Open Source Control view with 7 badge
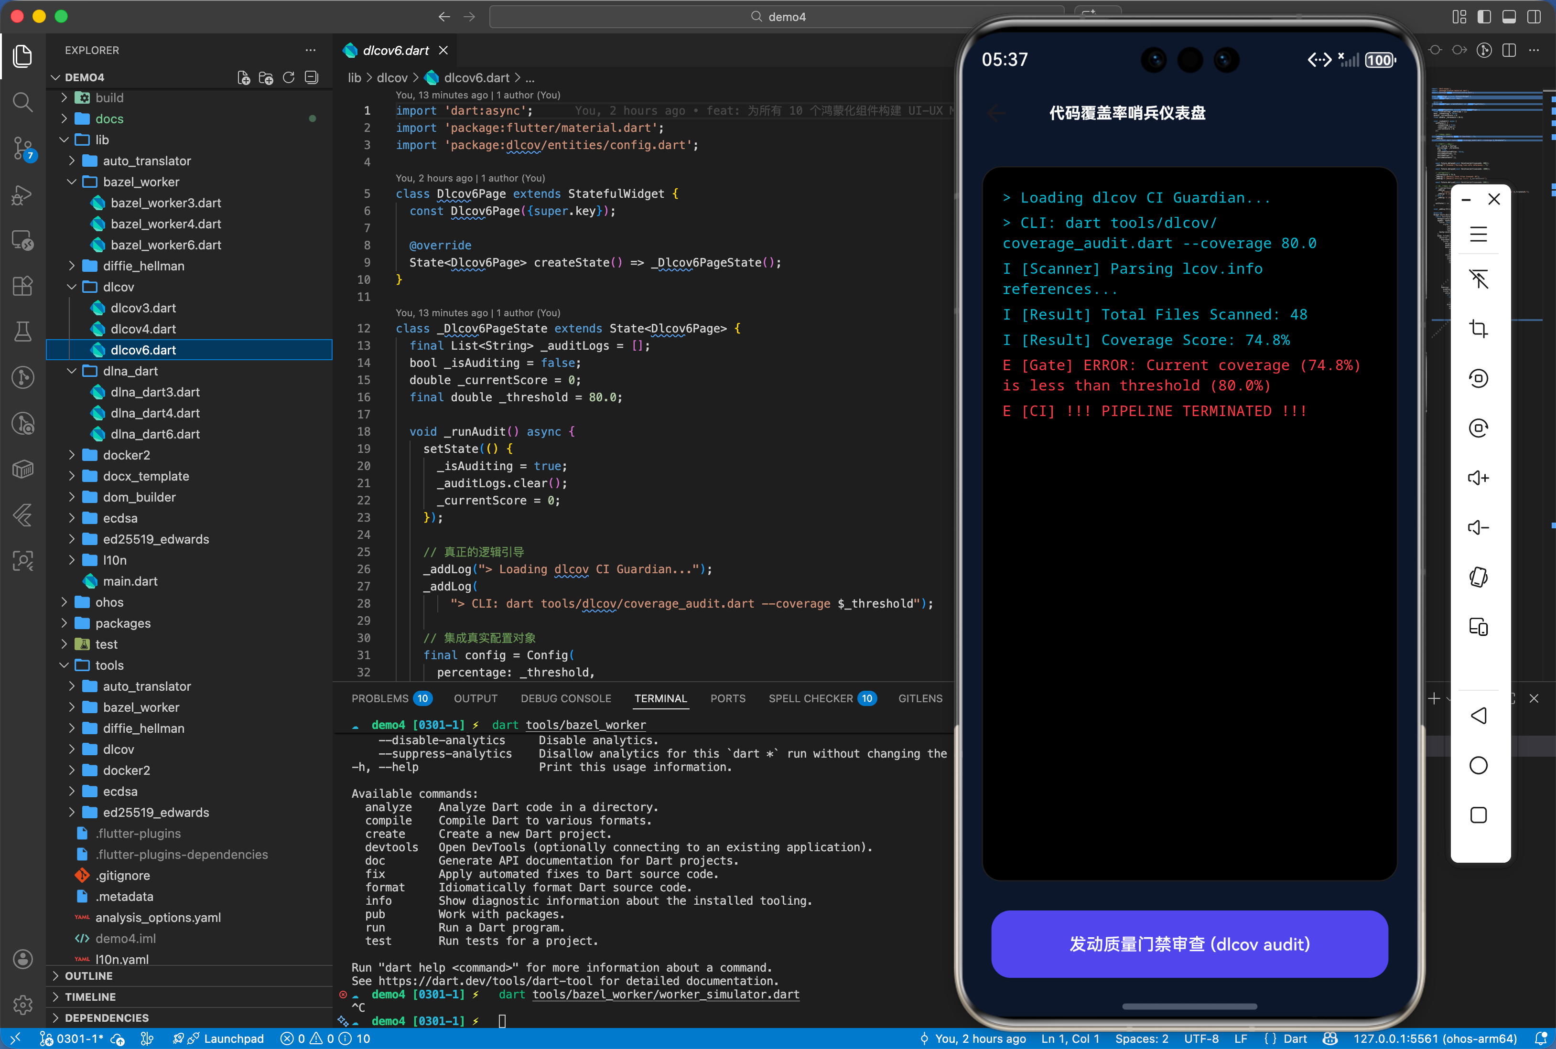1556x1049 pixels. tap(23, 148)
